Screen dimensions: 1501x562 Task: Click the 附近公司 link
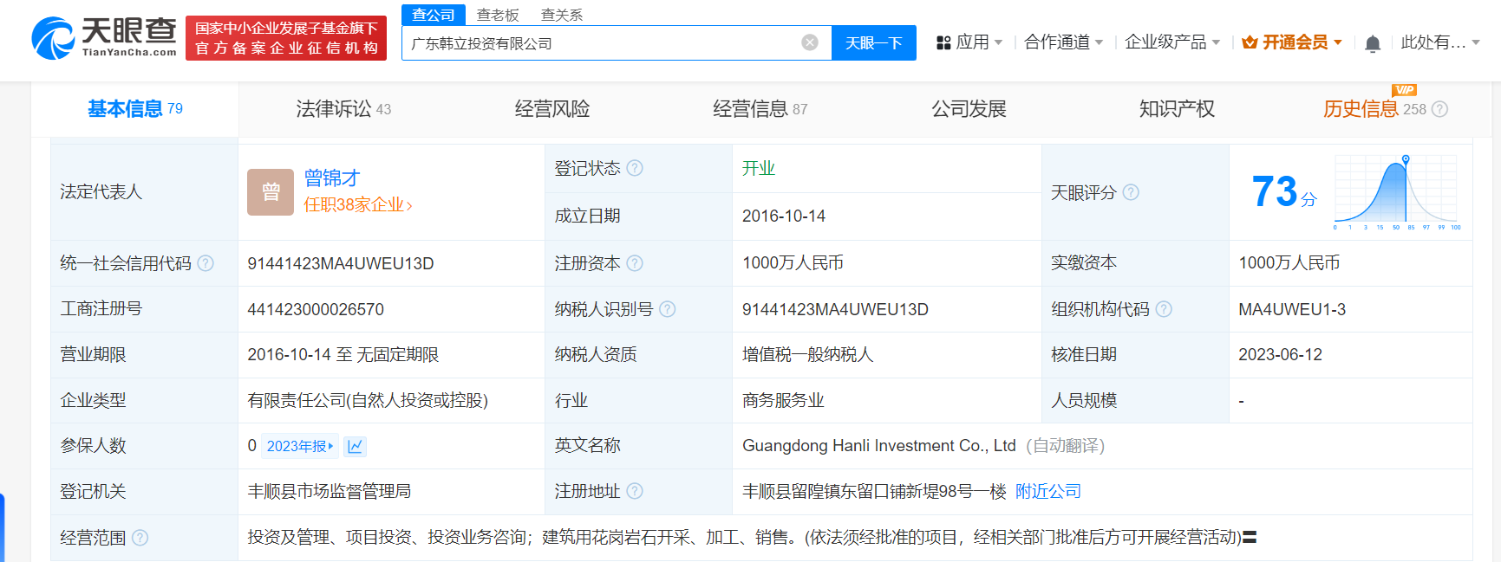1048,491
